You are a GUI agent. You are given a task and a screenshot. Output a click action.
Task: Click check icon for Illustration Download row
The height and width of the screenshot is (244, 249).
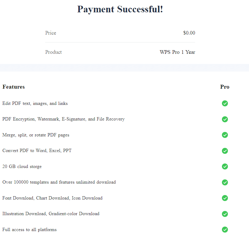225,214
